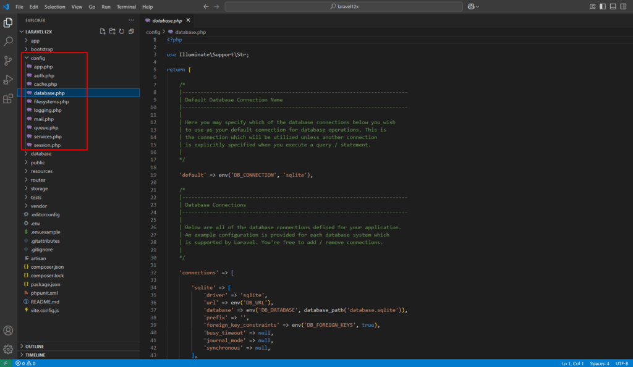
Task: Open the Manage gear settings
Action: [9, 350]
